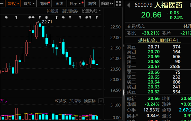Click the 沪股通 tab label
Screen dimensions: 191x121
[53, 11]
